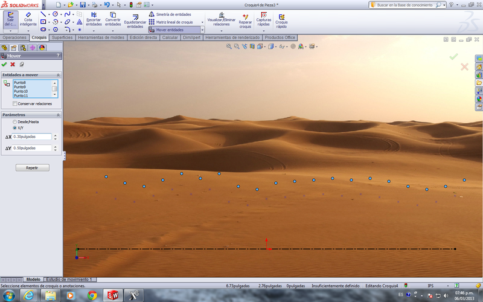Select the Point sketch tool
Screen dimensions: 483x302
pyautogui.click(x=80, y=30)
